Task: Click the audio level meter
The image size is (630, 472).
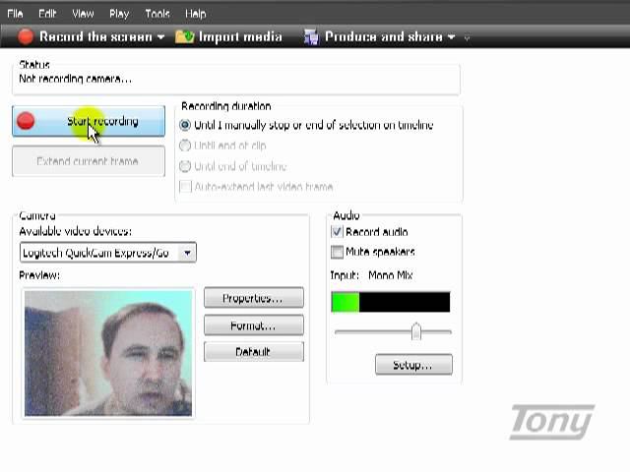Action: click(x=391, y=302)
